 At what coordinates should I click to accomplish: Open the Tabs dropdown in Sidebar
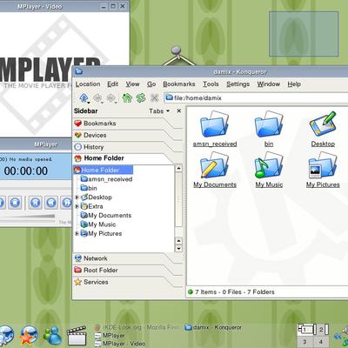pos(159,111)
